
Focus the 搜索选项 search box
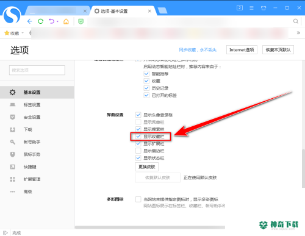[37, 70]
